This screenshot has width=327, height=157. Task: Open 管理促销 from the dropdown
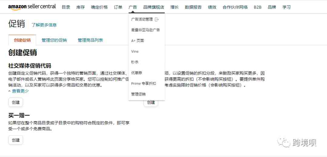(x=138, y=94)
